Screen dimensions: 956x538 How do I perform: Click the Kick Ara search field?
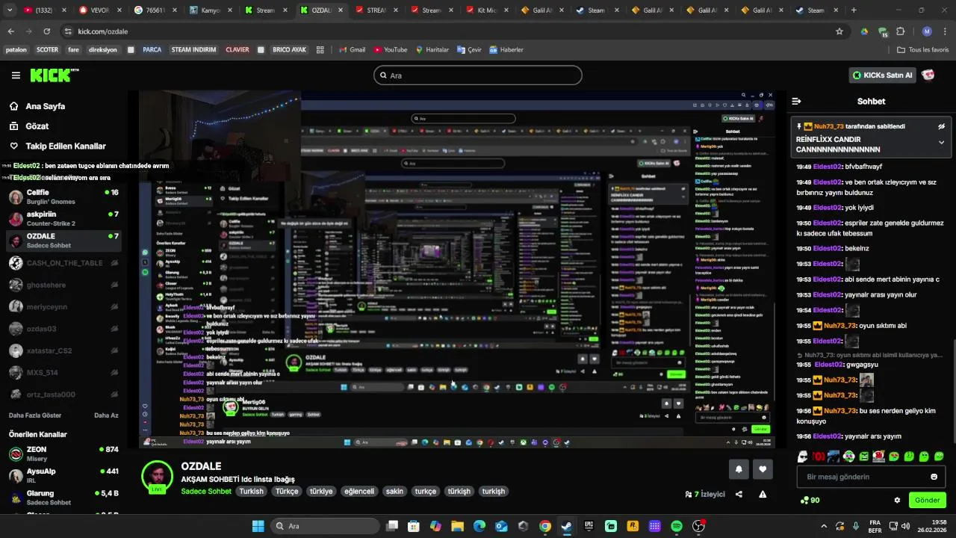point(478,75)
